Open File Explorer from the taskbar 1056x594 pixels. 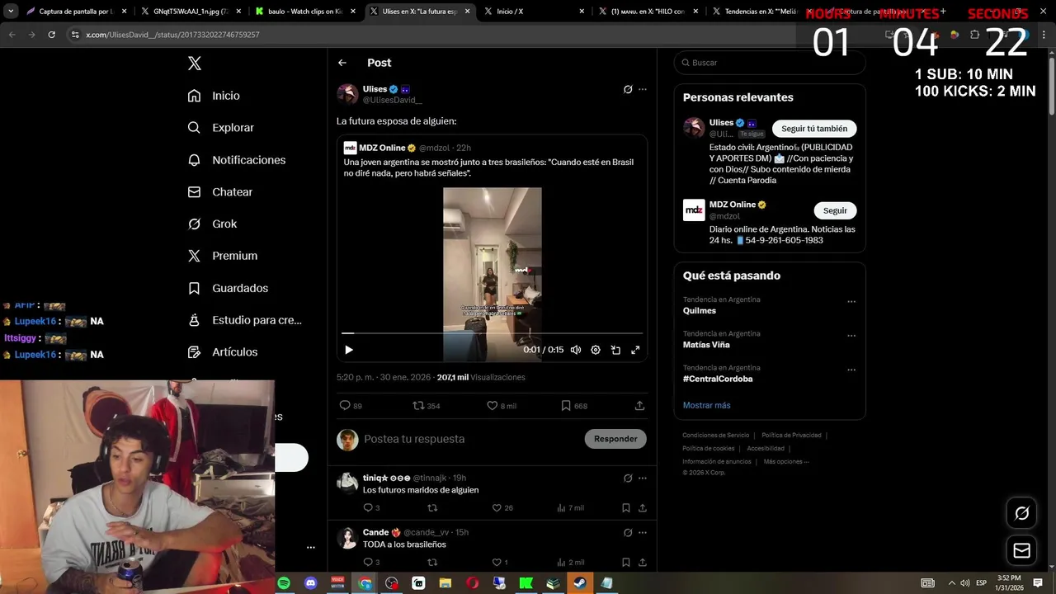[445, 583]
